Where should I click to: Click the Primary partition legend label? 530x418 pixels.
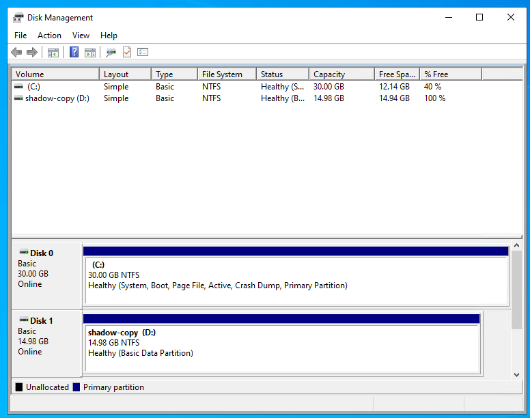[113, 387]
